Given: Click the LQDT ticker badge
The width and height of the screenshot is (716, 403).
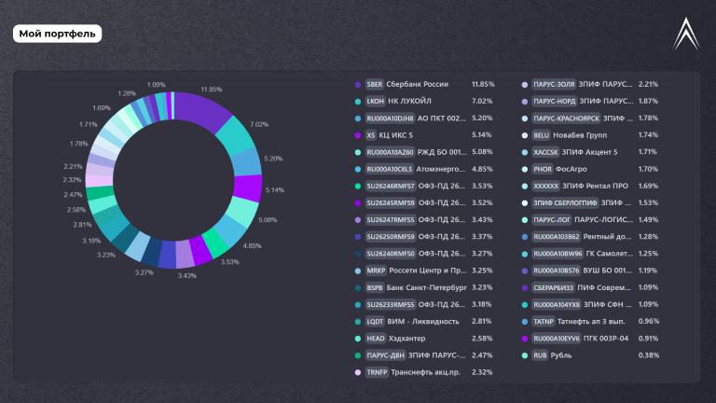Looking at the screenshot, I should pyautogui.click(x=375, y=322).
